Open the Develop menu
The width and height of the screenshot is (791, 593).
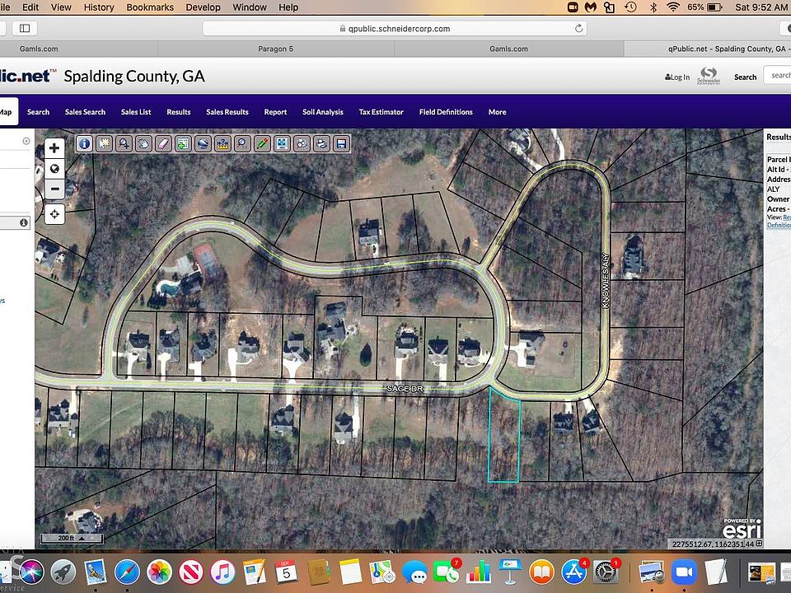click(x=203, y=7)
